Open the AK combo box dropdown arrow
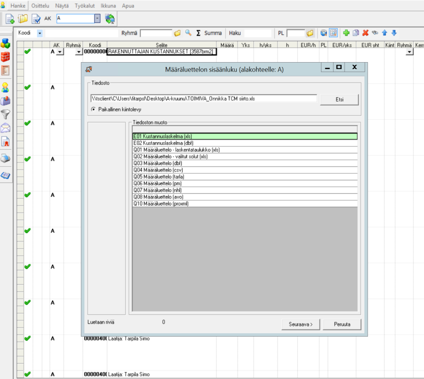This screenshot has height=379, width=424. pyautogui.click(x=97, y=18)
